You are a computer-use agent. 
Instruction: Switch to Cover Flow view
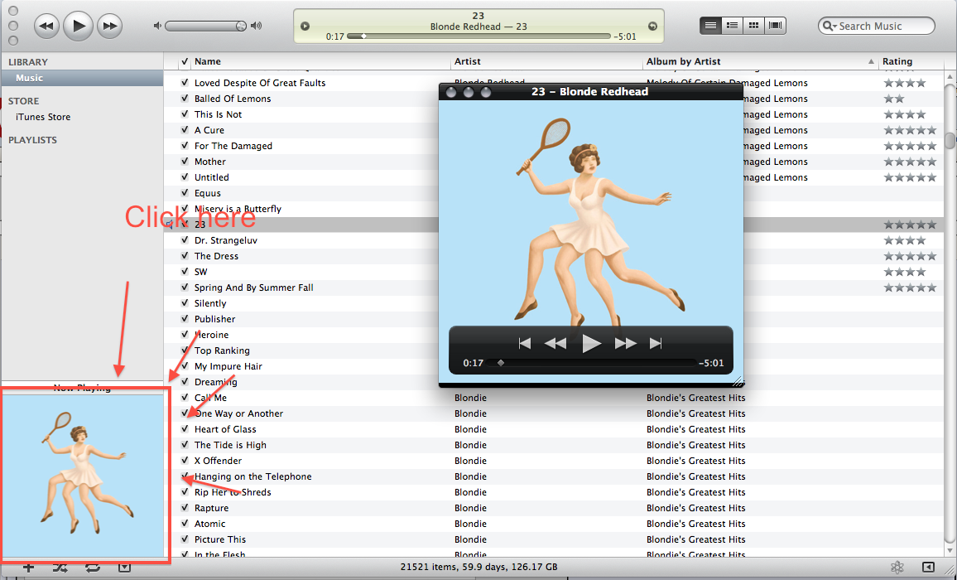point(775,26)
